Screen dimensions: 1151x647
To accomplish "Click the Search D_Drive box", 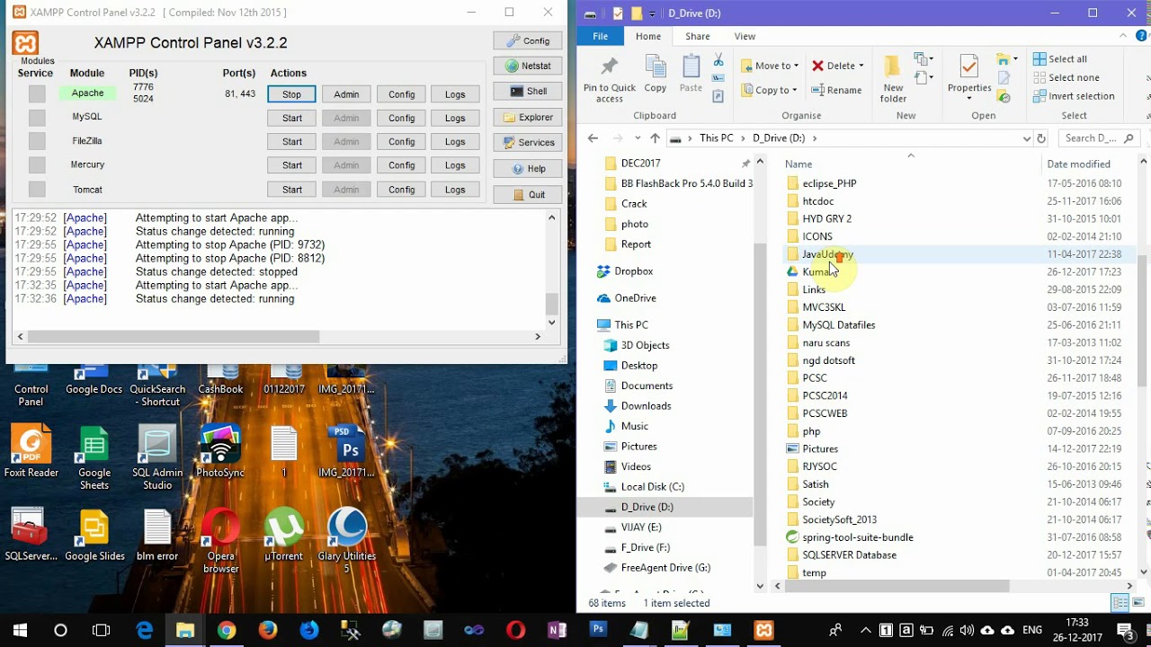I will (1099, 138).
